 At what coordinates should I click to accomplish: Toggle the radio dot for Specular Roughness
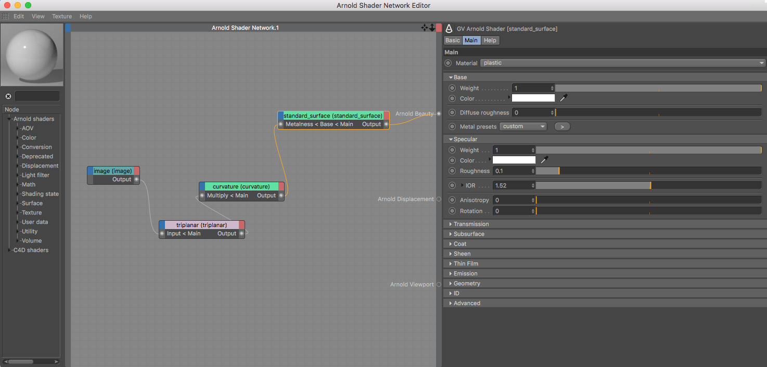click(452, 171)
